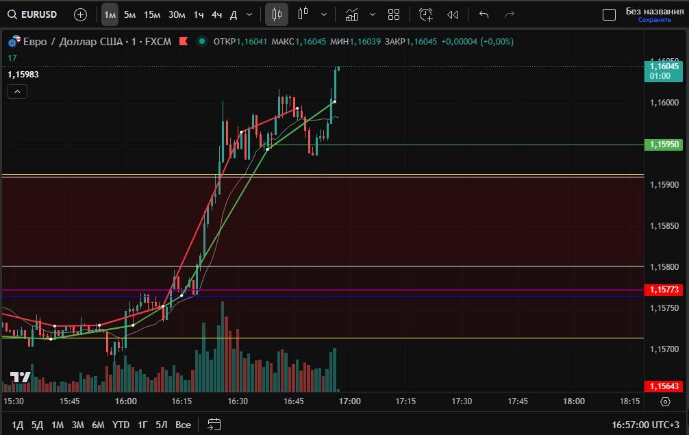
Task: Open the go-to-date calendar icon
Action: (x=214, y=424)
